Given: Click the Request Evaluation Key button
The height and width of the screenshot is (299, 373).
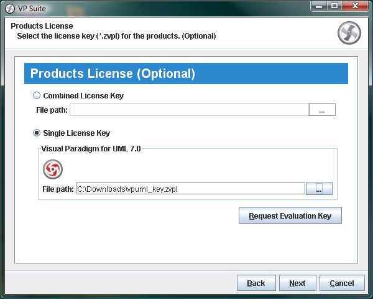Looking at the screenshot, I should tap(290, 216).
